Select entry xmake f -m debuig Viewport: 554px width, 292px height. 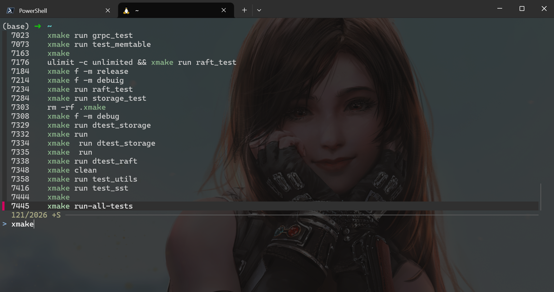pyautogui.click(x=67, y=80)
